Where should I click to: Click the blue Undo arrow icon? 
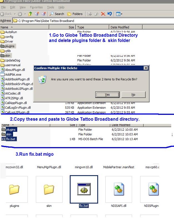click(x=110, y=14)
